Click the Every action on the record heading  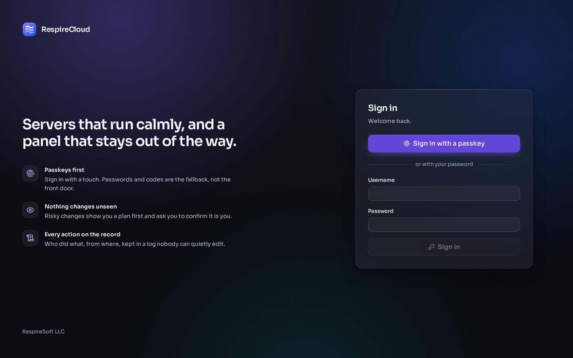(x=82, y=234)
